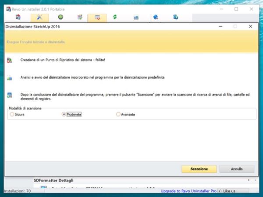Click the thumbs-up icon next to Like us
The height and width of the screenshot is (197, 263).
(220, 191)
